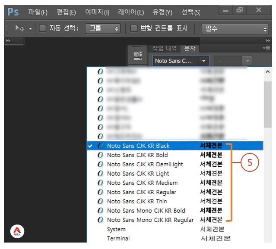Enable the 자동 선택 checkbox
Screen dimensions: 276x249
pyautogui.click(x=42, y=28)
